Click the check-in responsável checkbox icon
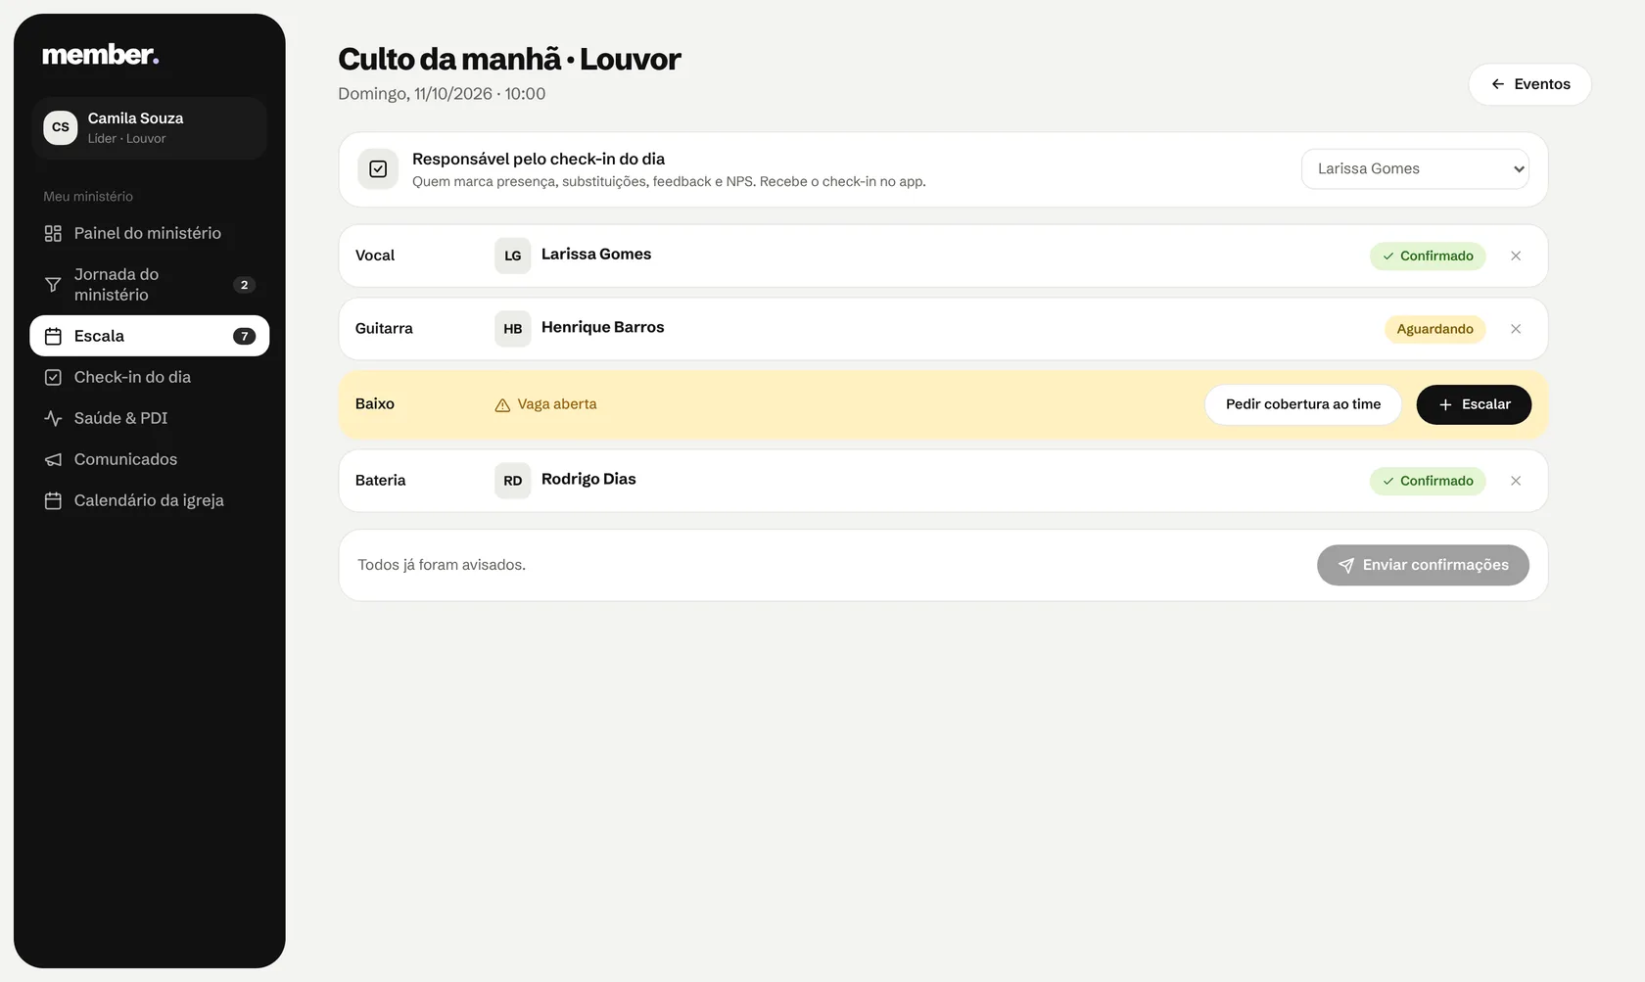 [378, 169]
